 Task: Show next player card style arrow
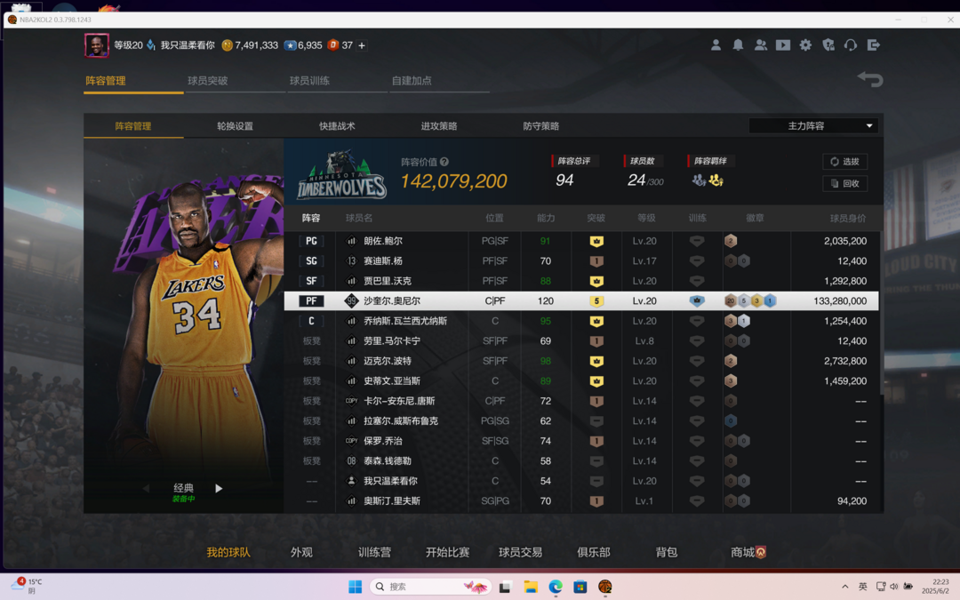[219, 489]
